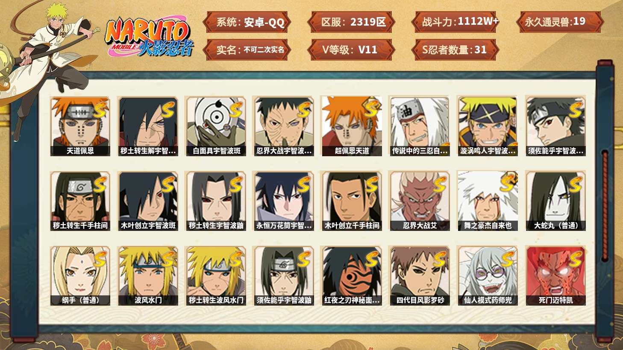The image size is (623, 350).
Task: Click the 四代目风影罗砂 ninja icon
Action: coord(420,276)
